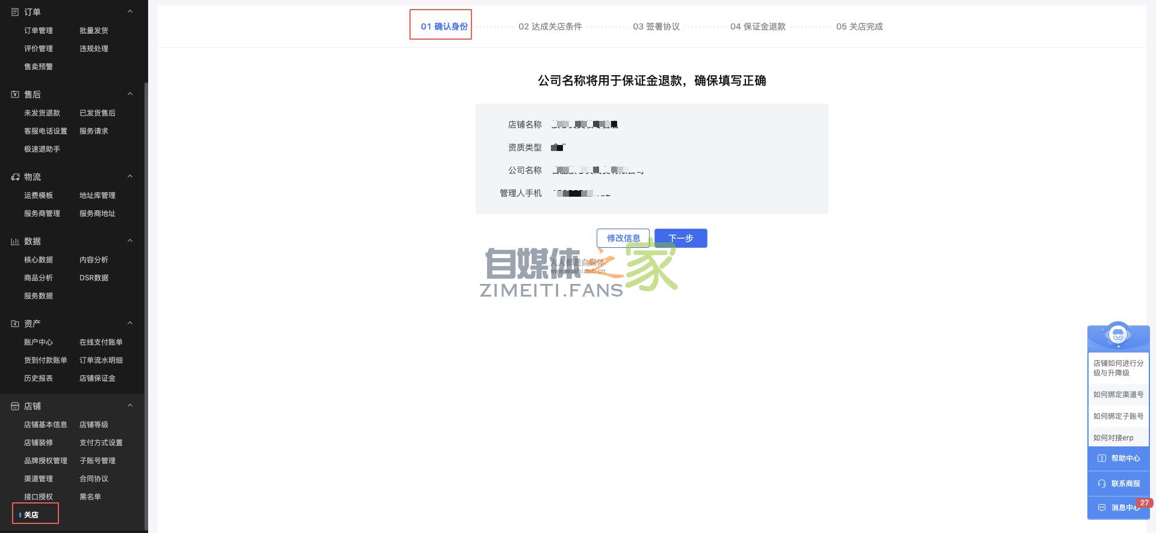Click the 物流 truck icon
Viewport: 1156px width, 533px height.
coord(15,177)
